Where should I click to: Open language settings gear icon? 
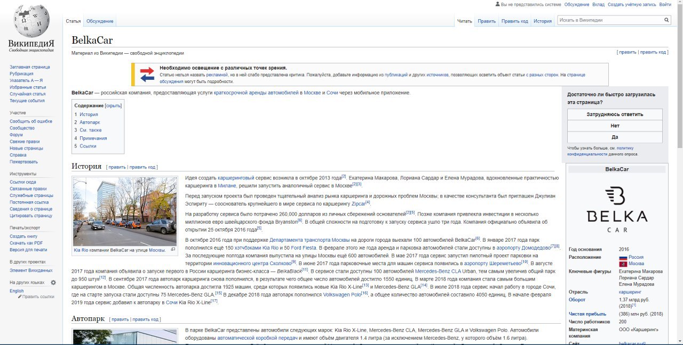(x=53, y=282)
